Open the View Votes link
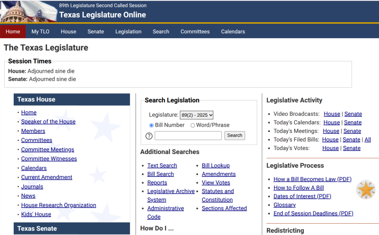The image size is (379, 235). pyautogui.click(x=216, y=183)
